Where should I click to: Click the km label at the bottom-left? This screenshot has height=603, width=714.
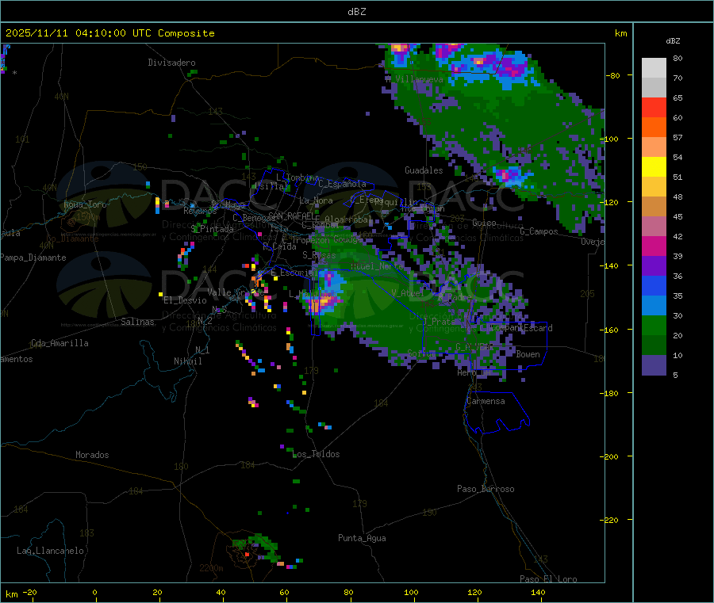(x=12, y=594)
